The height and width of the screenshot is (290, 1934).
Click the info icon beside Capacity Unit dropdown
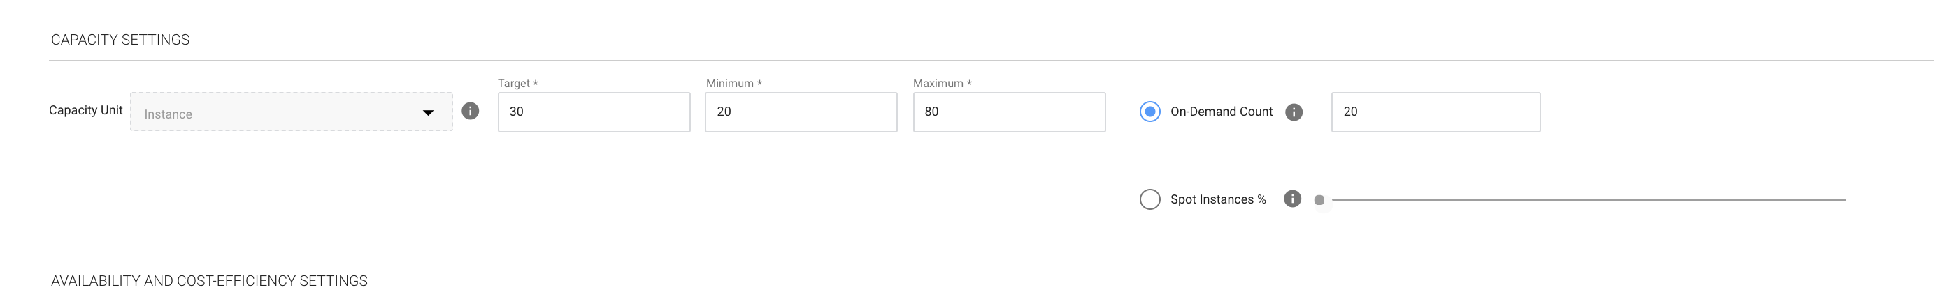pyautogui.click(x=470, y=111)
